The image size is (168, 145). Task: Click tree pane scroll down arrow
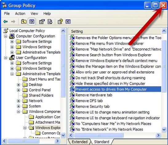pyautogui.click(x=63, y=135)
